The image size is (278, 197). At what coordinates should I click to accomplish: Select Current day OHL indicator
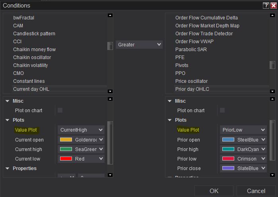tap(31, 89)
